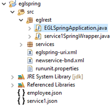
Task: Select JRE System Library [jdk] label
Action: 55,77
